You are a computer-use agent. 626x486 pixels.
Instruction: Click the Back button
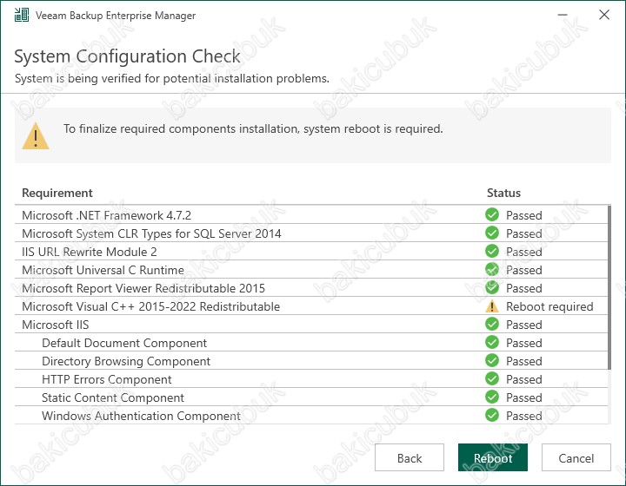point(410,457)
